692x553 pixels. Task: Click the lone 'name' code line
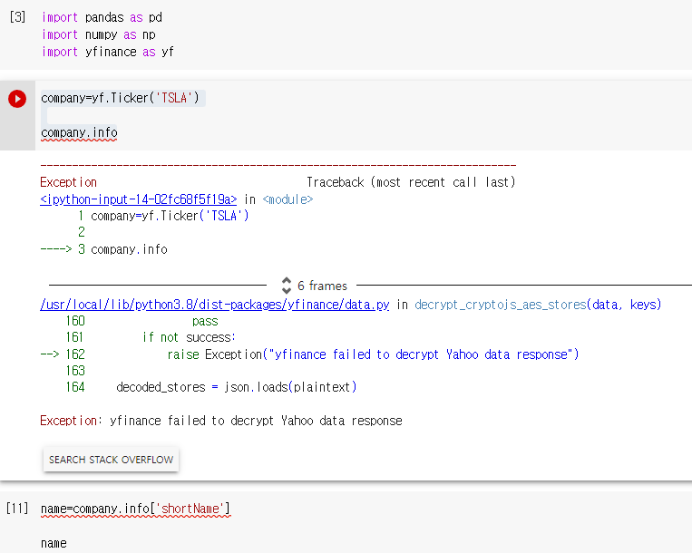54,543
